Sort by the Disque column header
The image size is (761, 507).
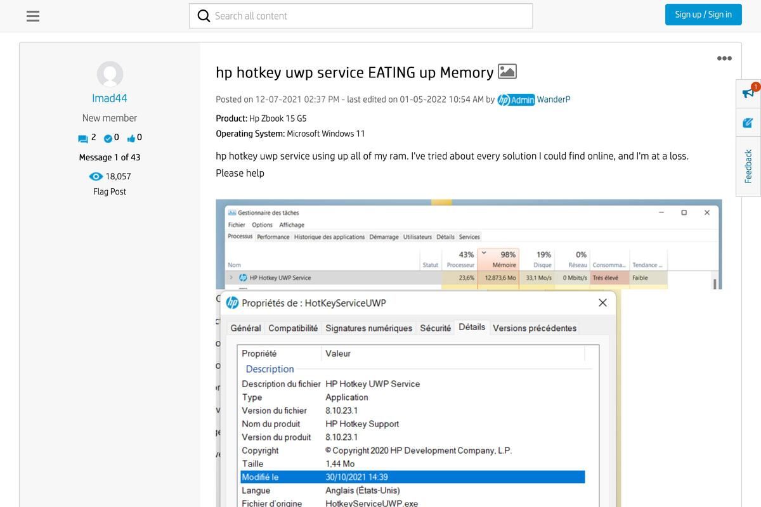538,259
